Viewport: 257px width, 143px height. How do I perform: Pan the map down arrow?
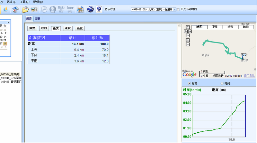[x=188, y=35]
